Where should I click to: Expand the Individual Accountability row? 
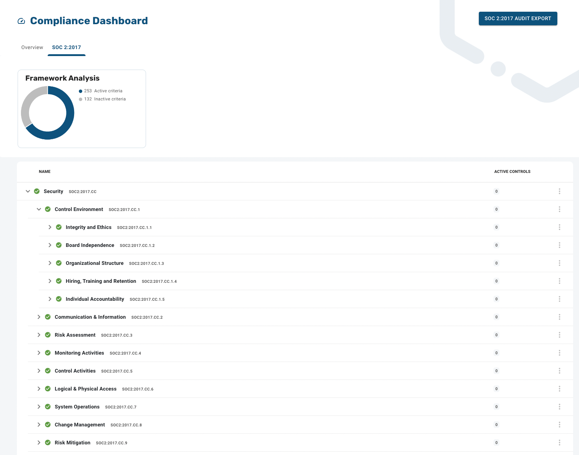coord(50,299)
